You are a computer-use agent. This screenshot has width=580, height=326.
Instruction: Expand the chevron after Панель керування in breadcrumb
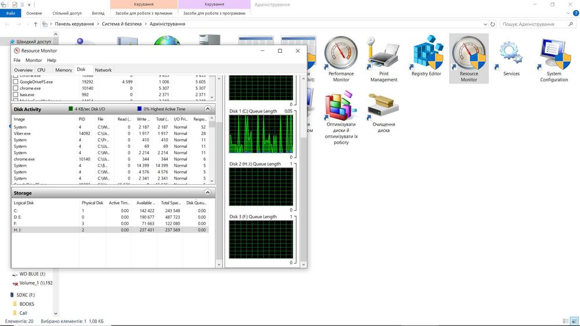click(98, 24)
